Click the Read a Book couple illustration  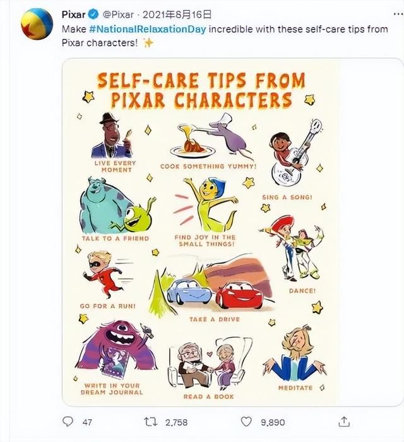[x=210, y=364]
